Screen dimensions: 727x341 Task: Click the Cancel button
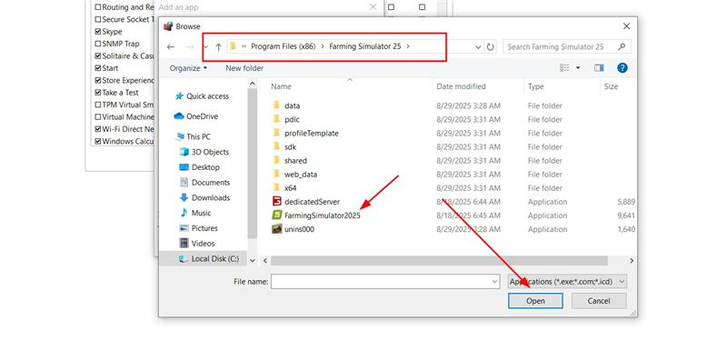pyautogui.click(x=599, y=301)
